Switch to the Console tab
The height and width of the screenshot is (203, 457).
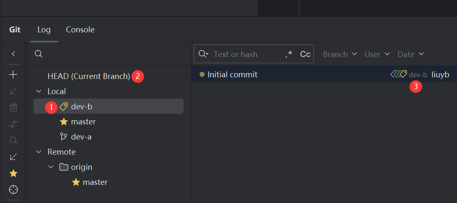coord(80,30)
